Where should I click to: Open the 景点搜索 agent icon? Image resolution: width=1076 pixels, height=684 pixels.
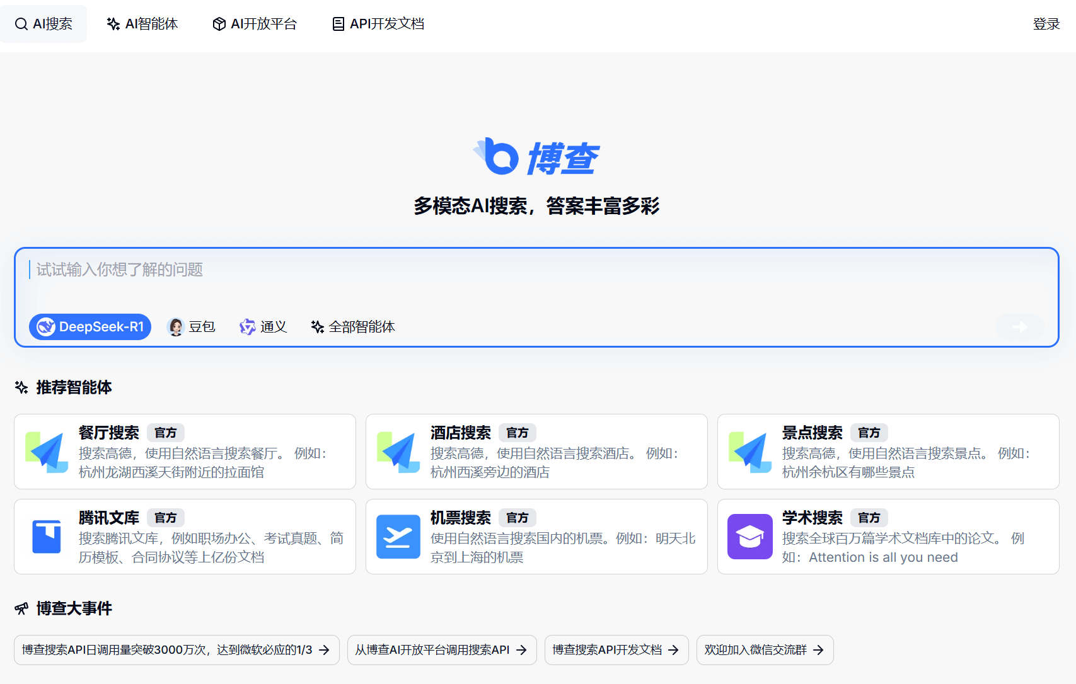pyautogui.click(x=750, y=452)
